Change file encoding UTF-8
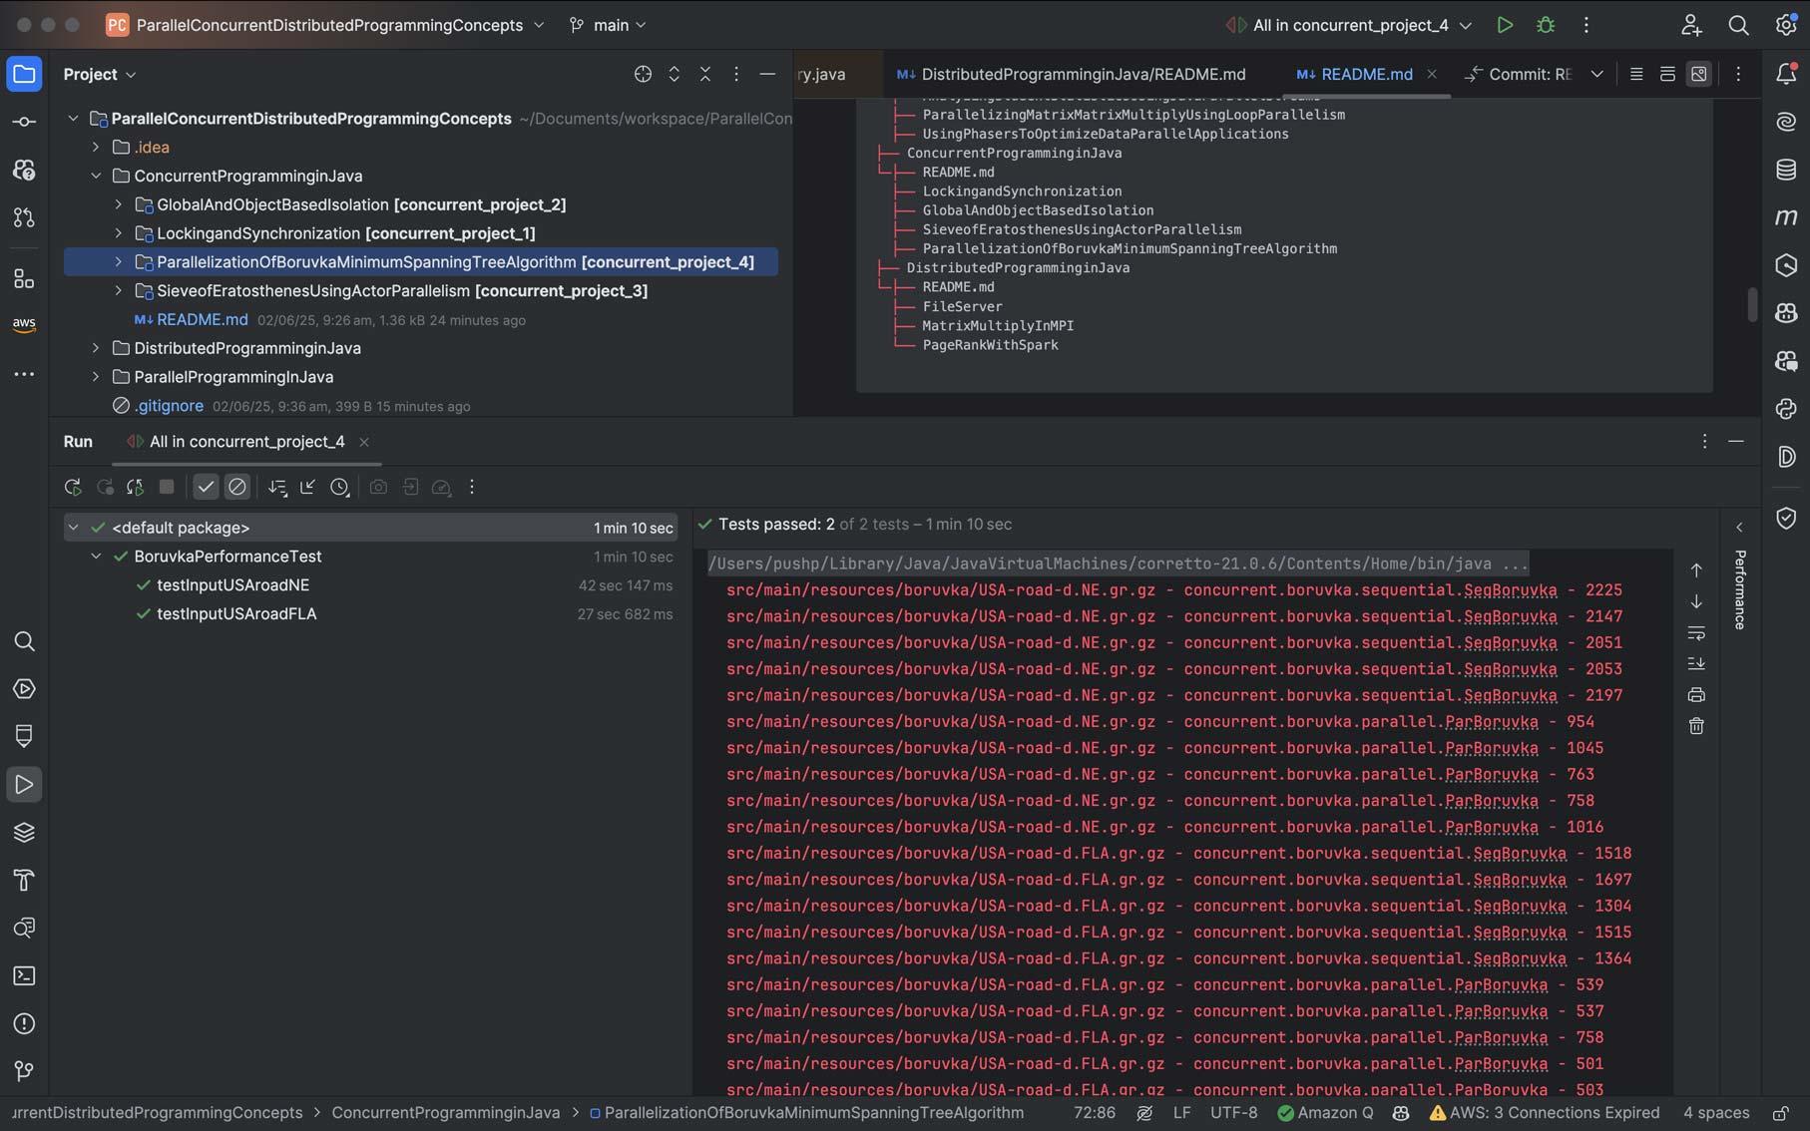1810x1131 pixels. (x=1233, y=1113)
